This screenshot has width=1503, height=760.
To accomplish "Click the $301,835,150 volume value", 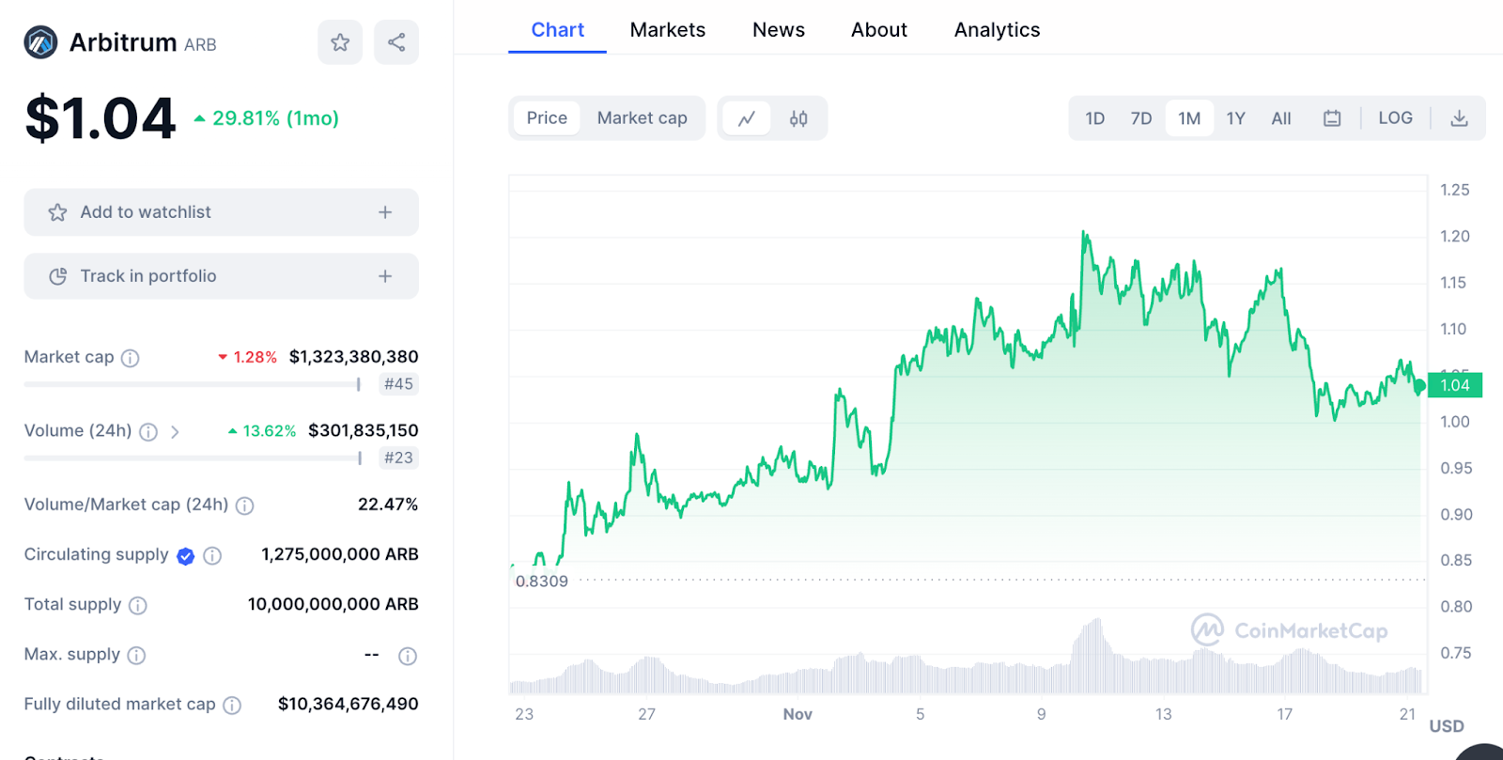I will [364, 431].
